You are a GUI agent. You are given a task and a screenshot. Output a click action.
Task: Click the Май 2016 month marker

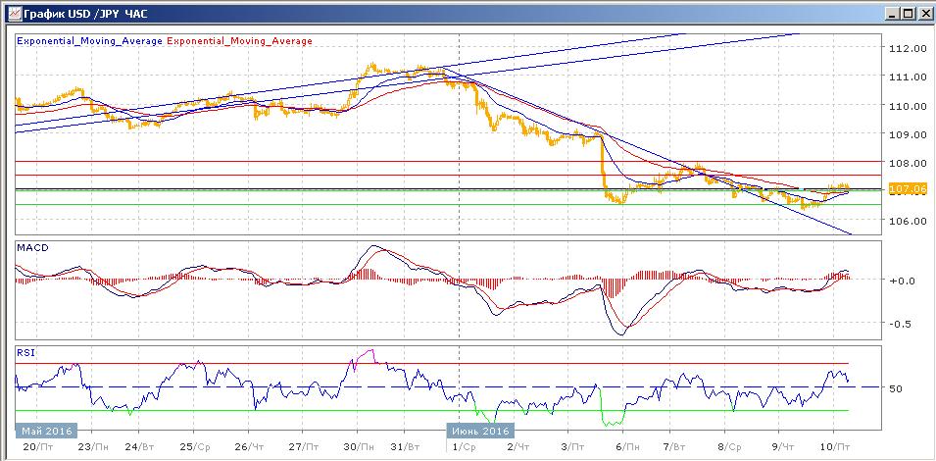click(47, 431)
